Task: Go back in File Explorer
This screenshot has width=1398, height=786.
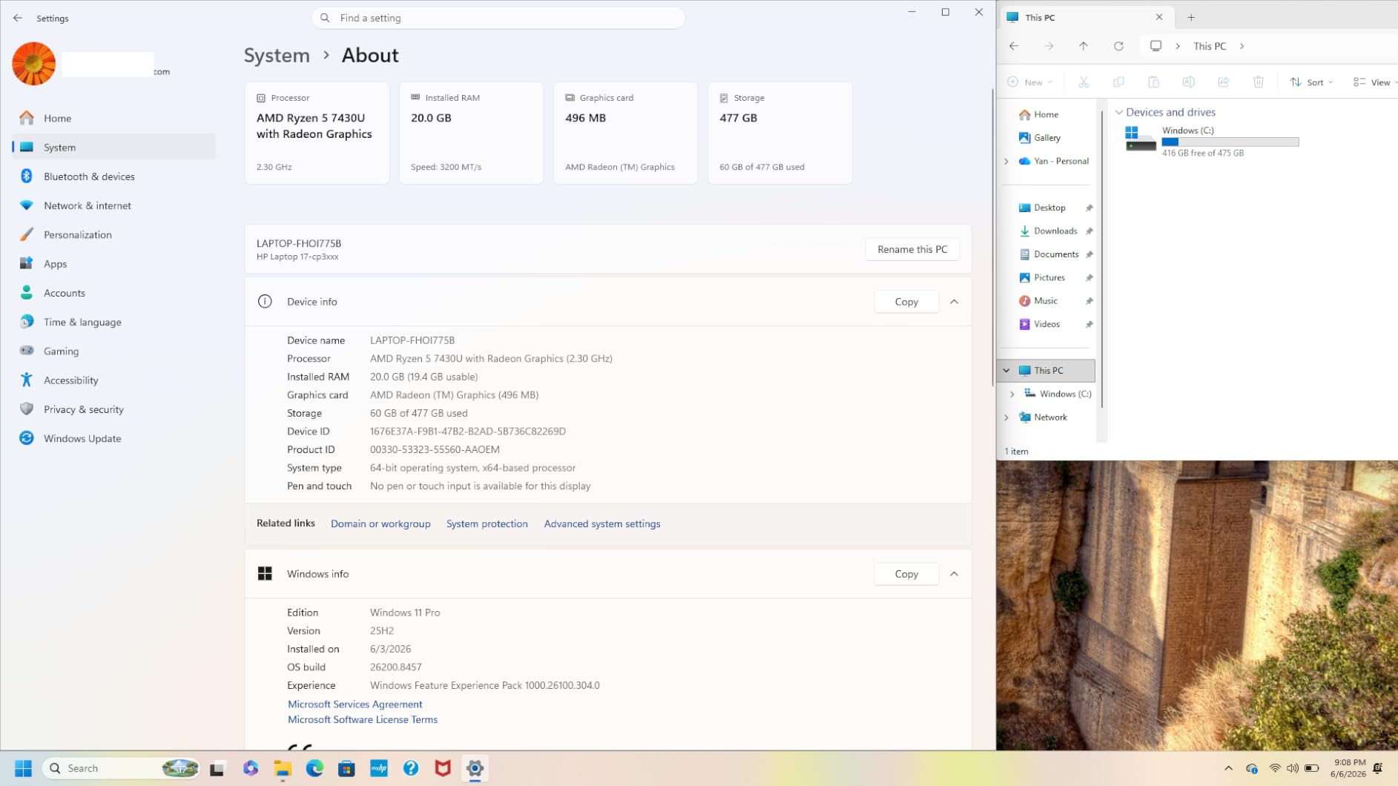Action: 1014,46
